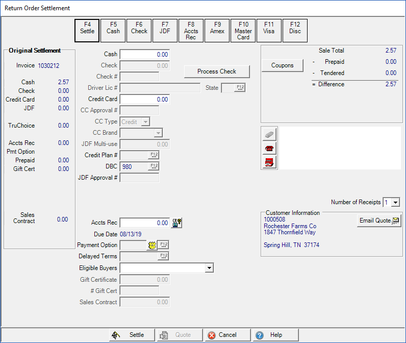
Task: Click the bottom Settle button
Action: point(132,335)
